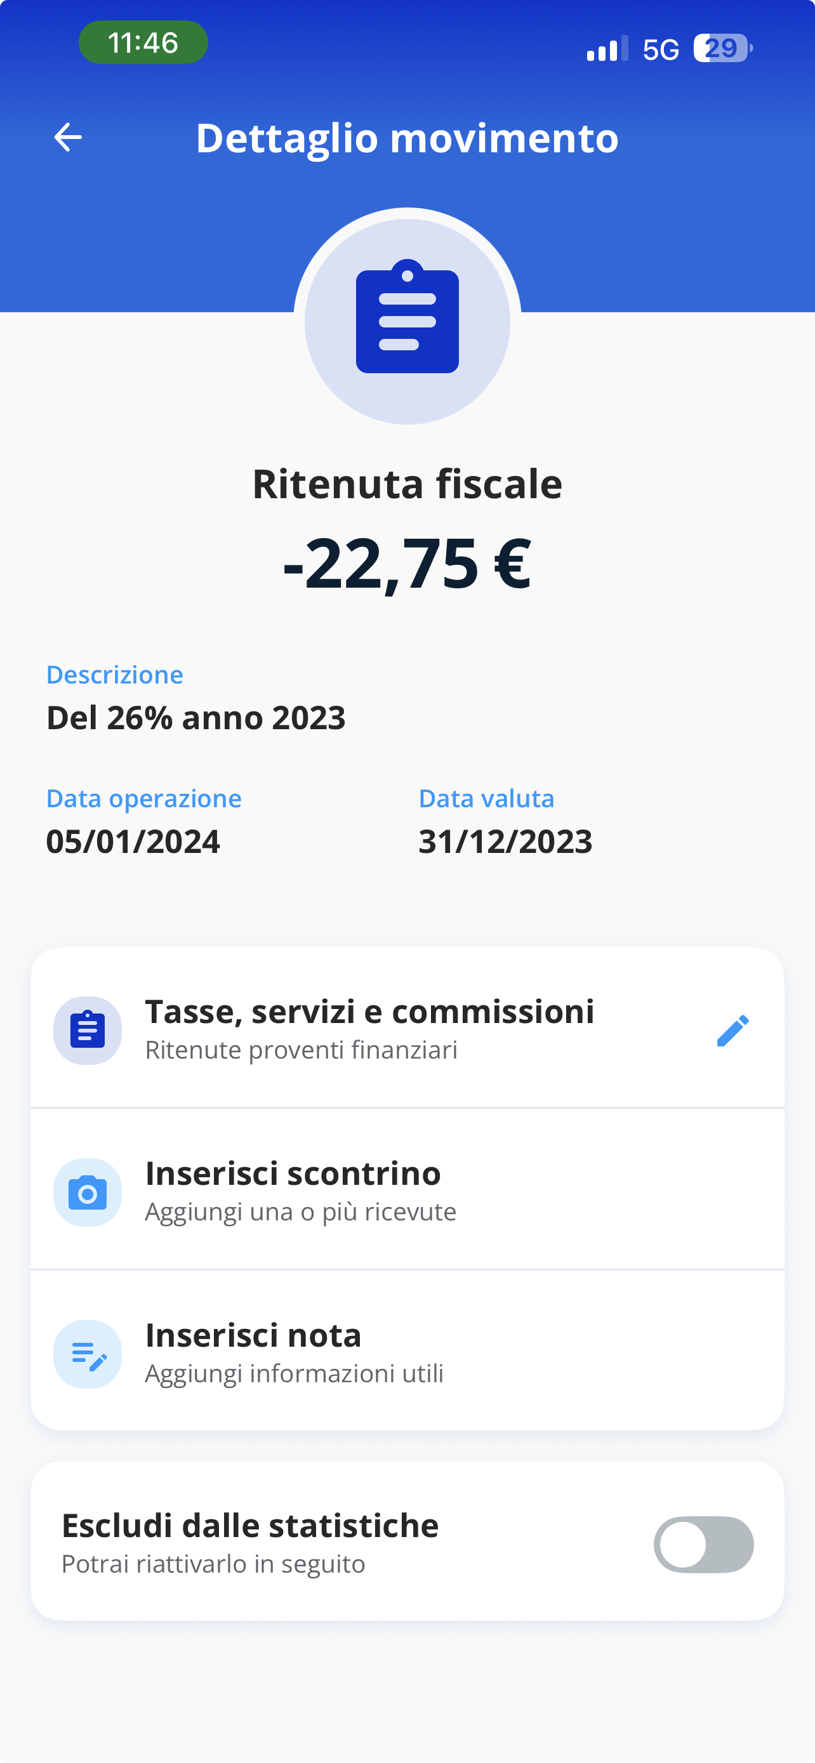Tap the -22,75 € amount
815x1763 pixels.
(407, 564)
